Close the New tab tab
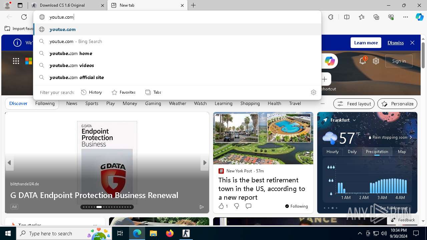 click(182, 5)
